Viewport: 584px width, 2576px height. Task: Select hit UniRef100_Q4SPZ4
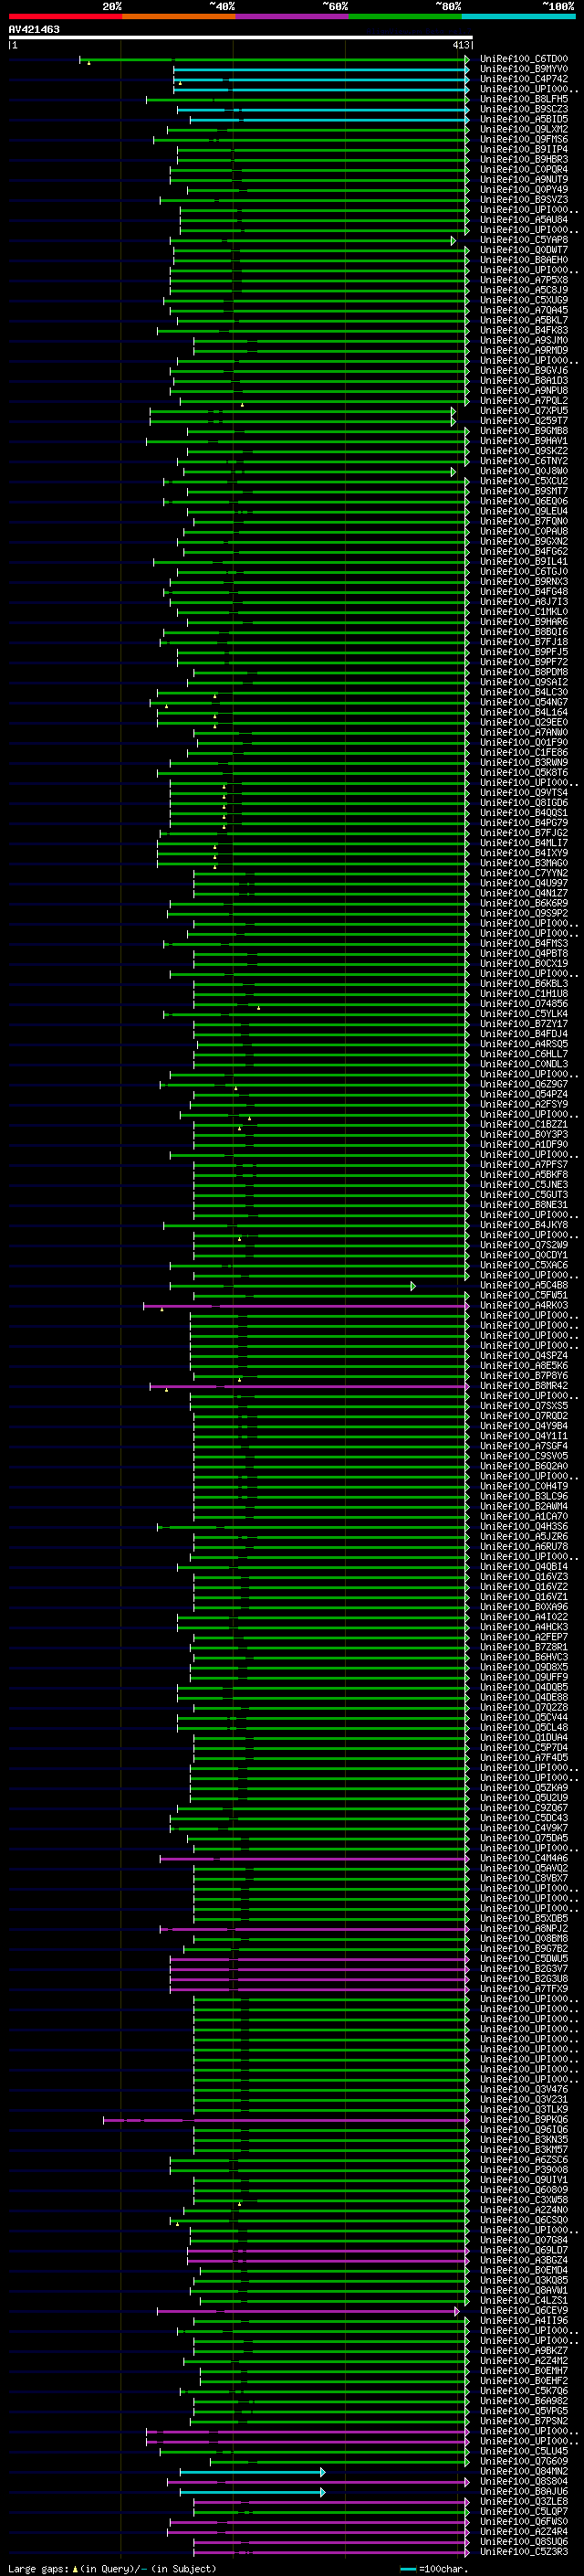[x=523, y=1356]
